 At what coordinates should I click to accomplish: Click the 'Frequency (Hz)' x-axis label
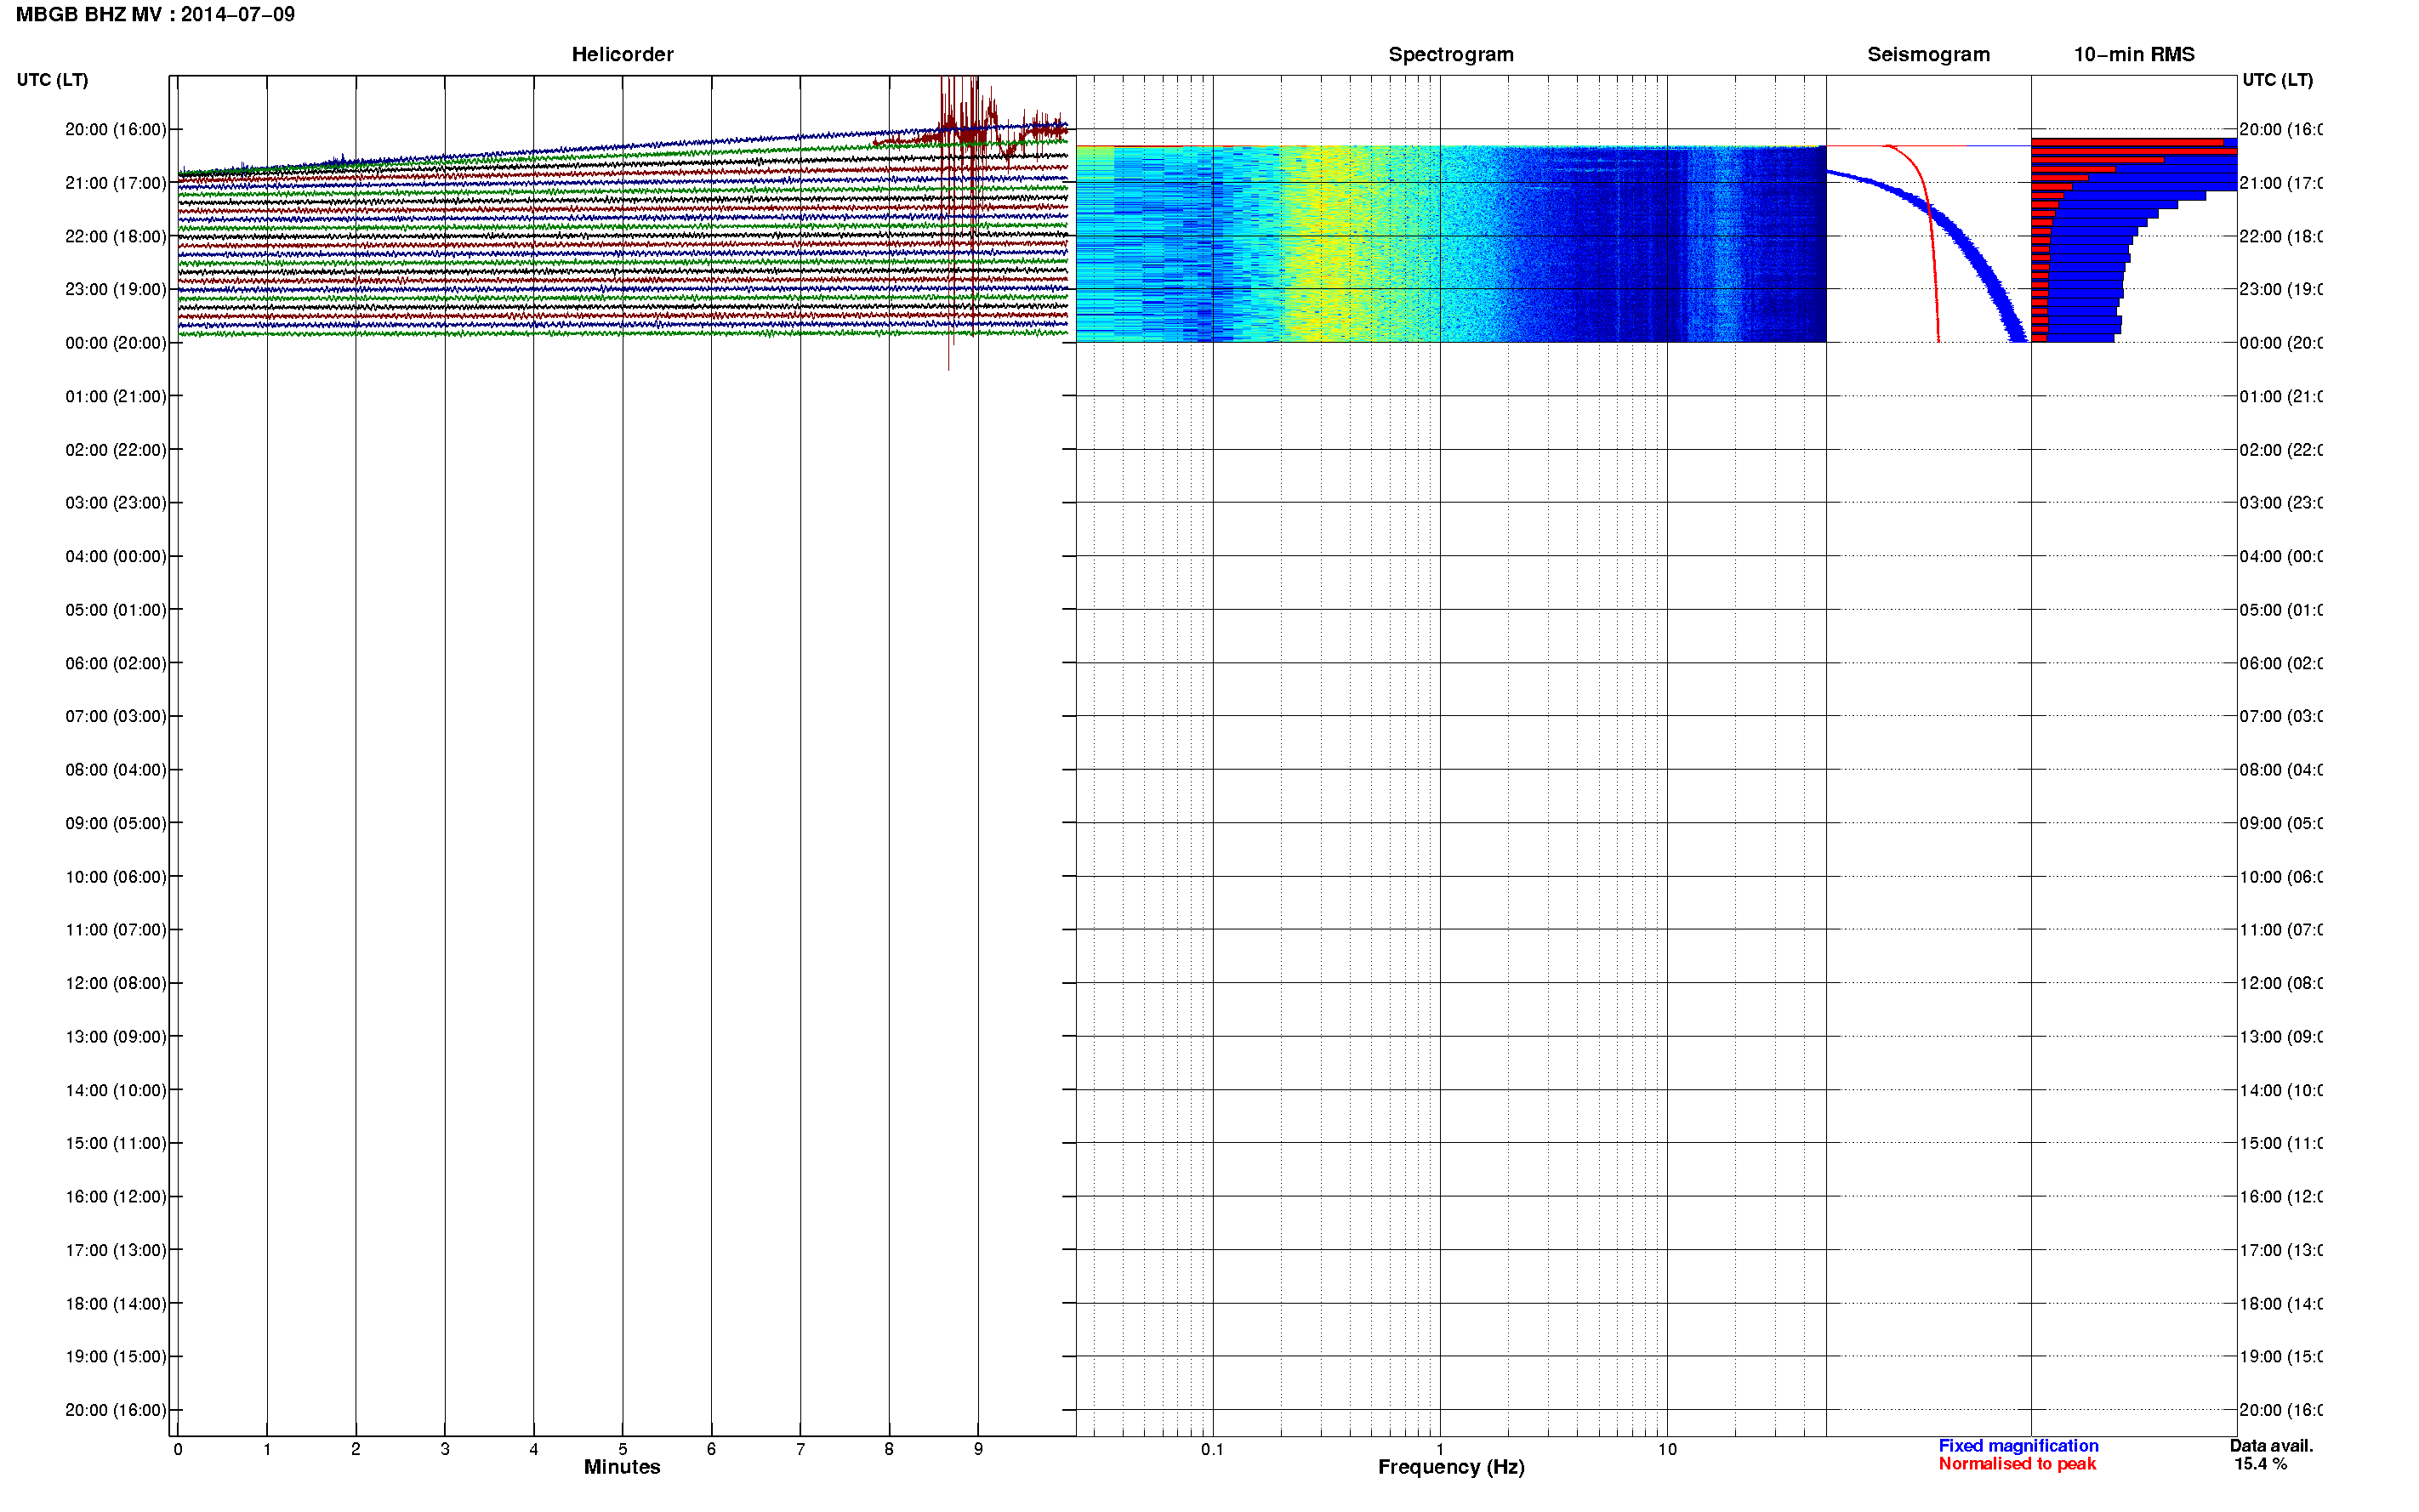coord(1450,1467)
